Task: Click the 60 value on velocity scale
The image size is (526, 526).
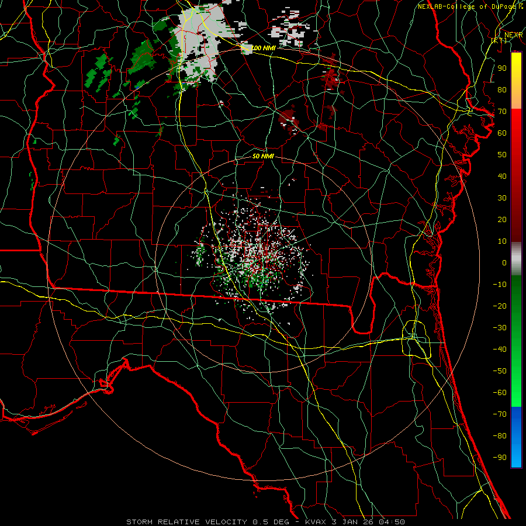Action: [x=502, y=133]
